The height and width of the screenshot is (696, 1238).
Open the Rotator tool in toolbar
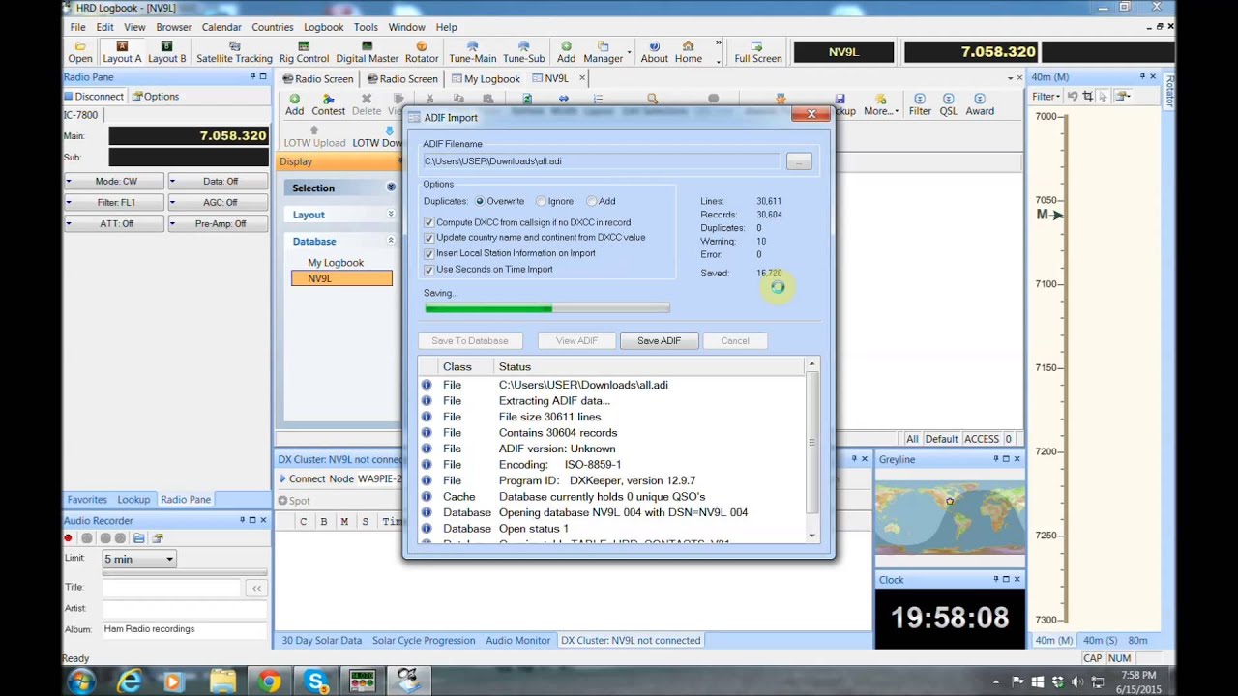pyautogui.click(x=421, y=52)
